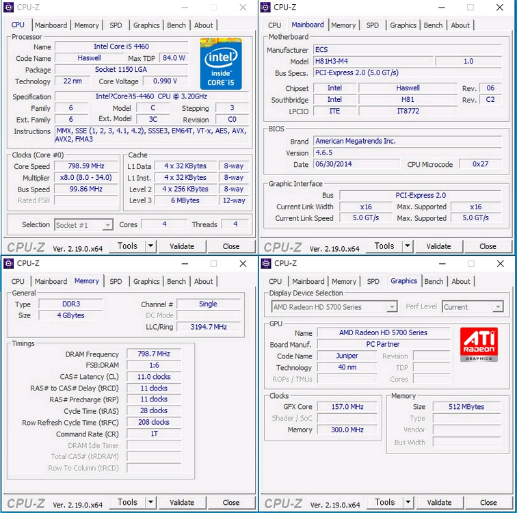This screenshot has width=517, height=513.
Task: Click Tools button in Mainboard window
Action: (x=384, y=246)
